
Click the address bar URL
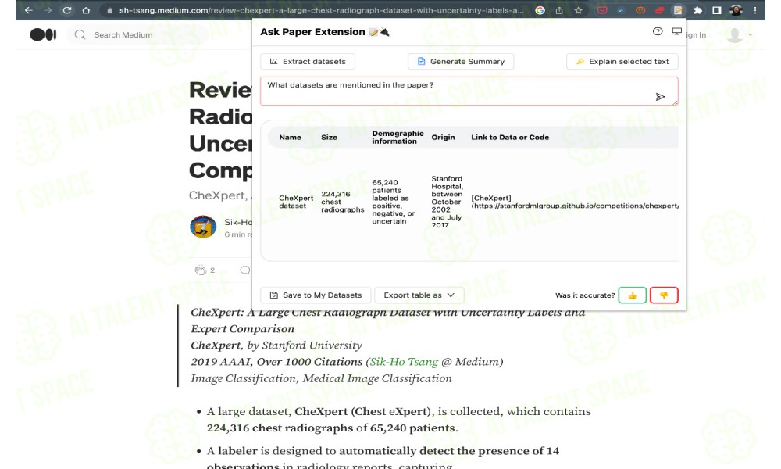[x=321, y=10]
